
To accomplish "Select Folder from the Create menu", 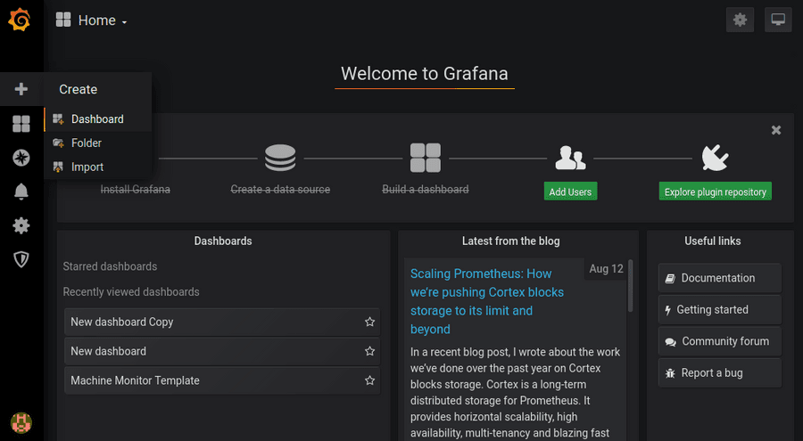I will tap(97, 143).
